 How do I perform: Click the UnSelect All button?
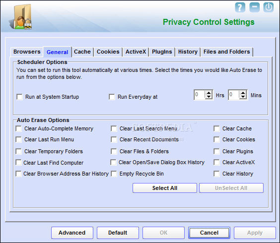231,188
